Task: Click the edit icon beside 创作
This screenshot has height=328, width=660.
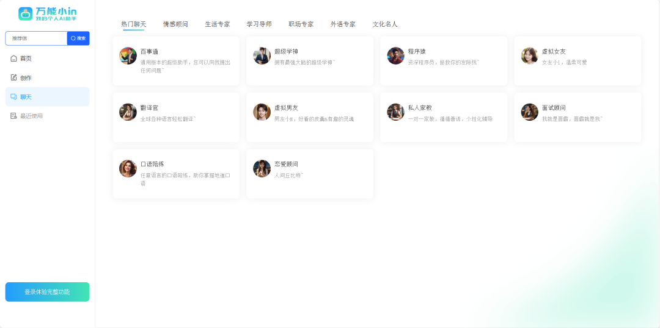Action: point(13,77)
